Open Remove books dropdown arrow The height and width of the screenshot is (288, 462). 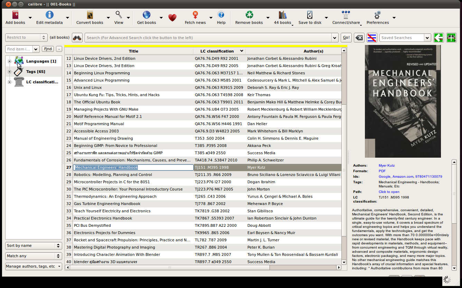point(268,18)
